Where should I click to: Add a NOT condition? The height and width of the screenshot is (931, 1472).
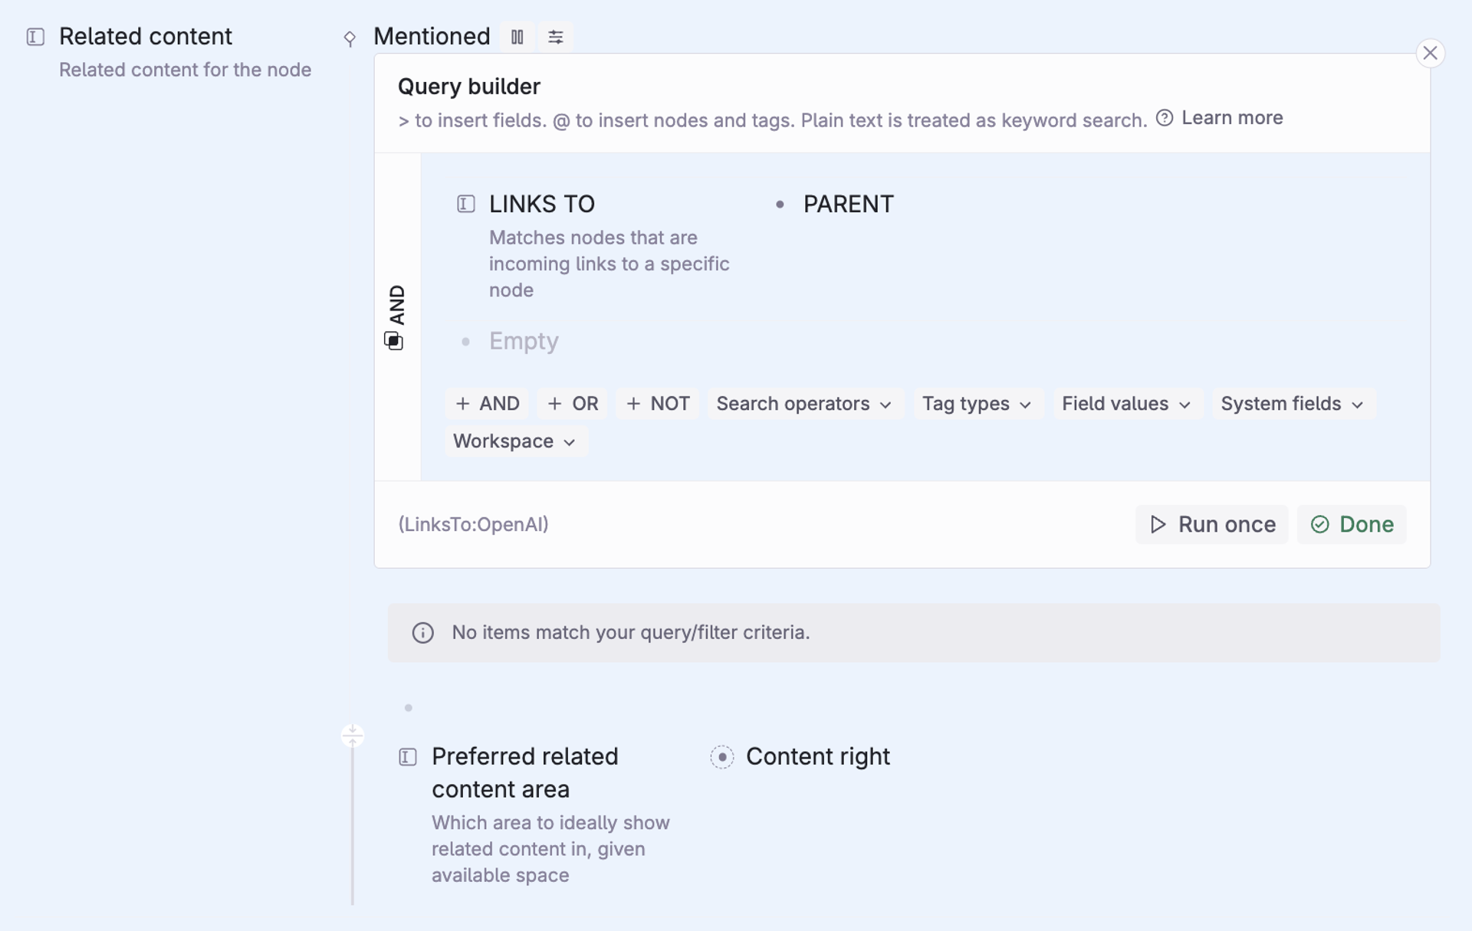point(658,404)
